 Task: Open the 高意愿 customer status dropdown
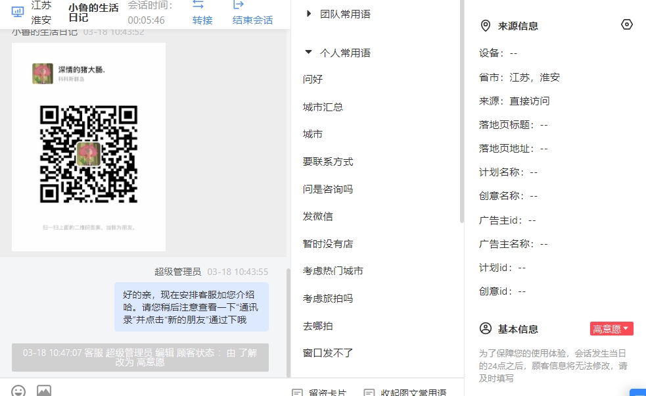611,329
